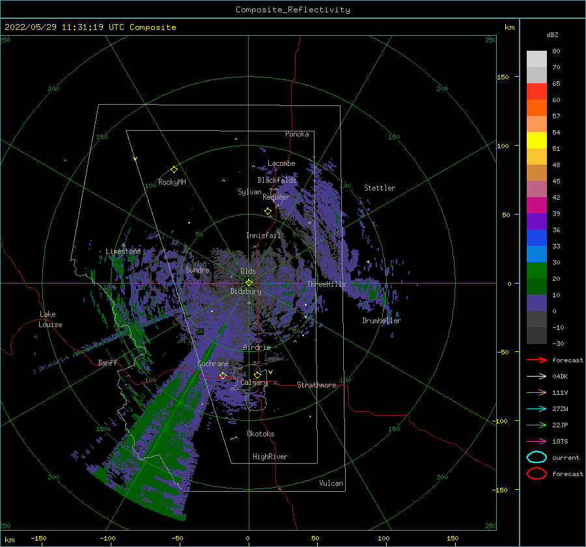
Task: Click the RockyMH label
Action: coord(172,182)
